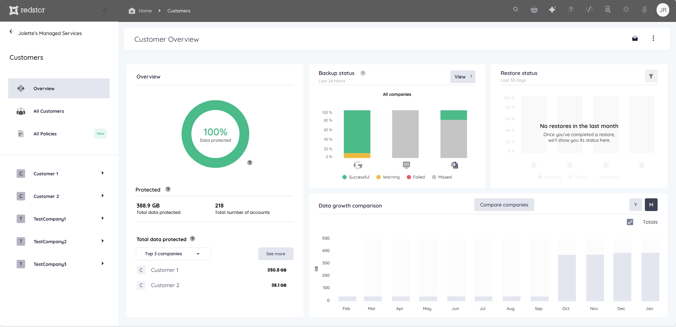Open the document search icon
The image size is (676, 327).
(x=608, y=10)
